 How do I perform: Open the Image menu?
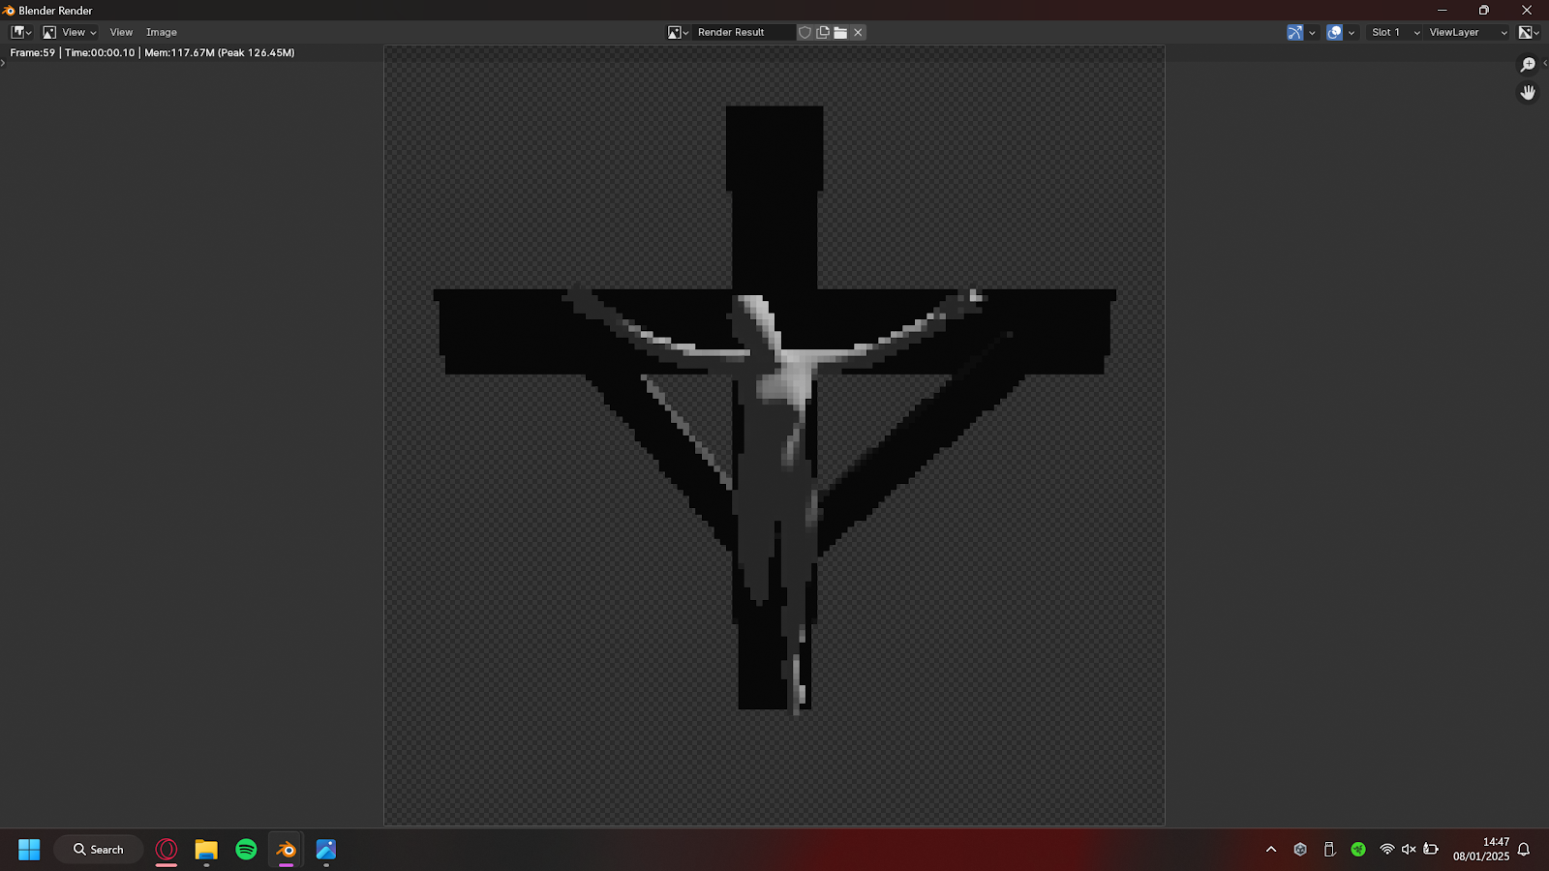(x=162, y=32)
